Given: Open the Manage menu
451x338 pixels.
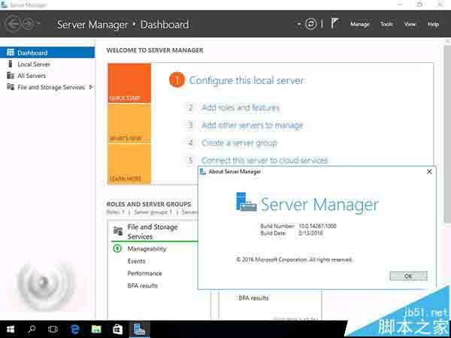Looking at the screenshot, I should tap(359, 25).
